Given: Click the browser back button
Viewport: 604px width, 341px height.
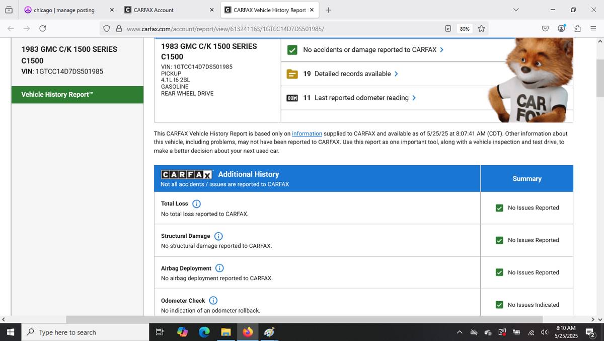Looking at the screenshot, I should coord(11,29).
